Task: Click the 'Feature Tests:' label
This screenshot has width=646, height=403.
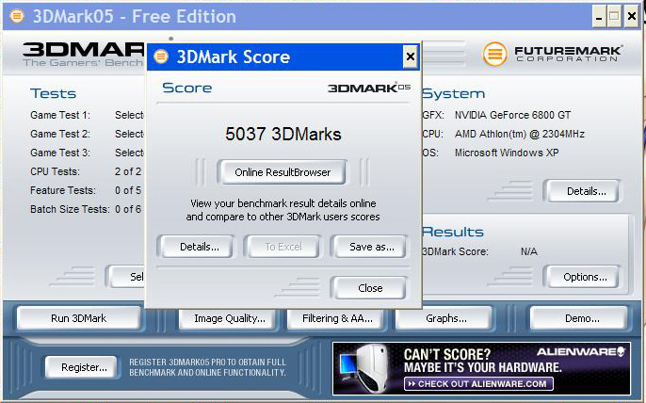Action: pos(62,190)
